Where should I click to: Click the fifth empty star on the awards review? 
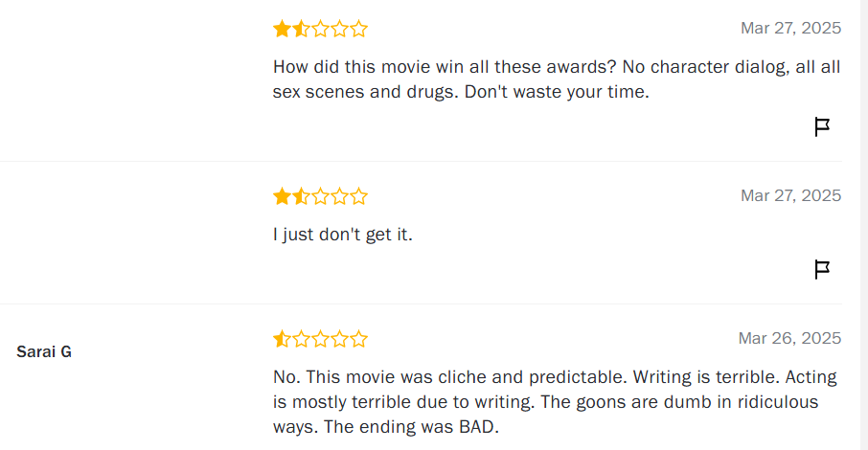358,29
